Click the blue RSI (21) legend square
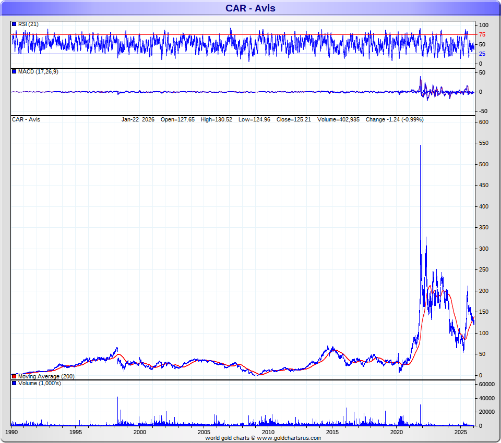This screenshot has height=443, width=501. [x=14, y=24]
